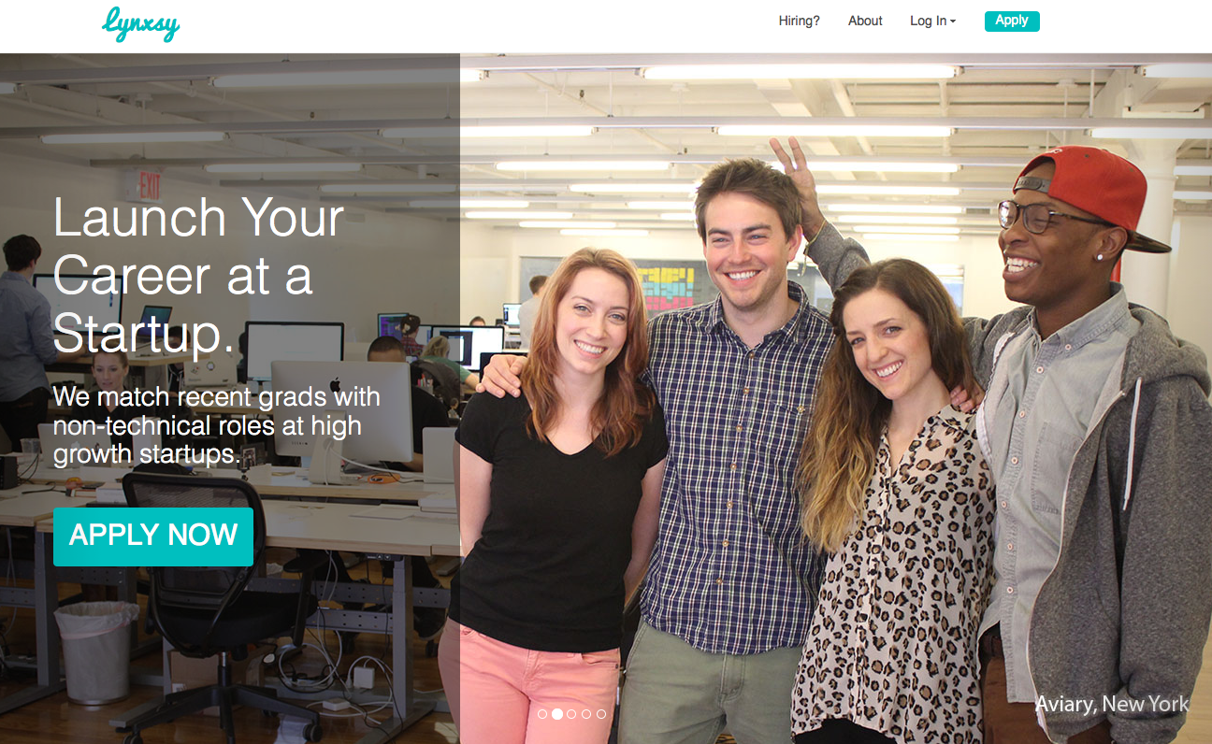Open the Log In dropdown menu
This screenshot has height=744, width=1212.
click(x=932, y=21)
